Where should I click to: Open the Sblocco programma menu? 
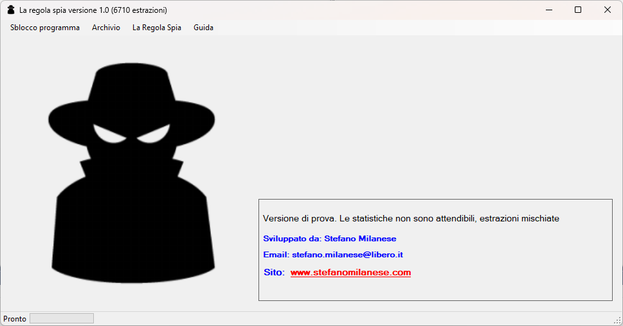click(x=45, y=28)
